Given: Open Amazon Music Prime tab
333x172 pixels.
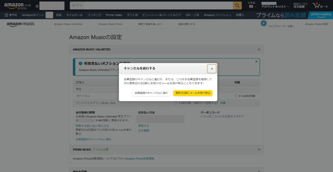Looking at the screenshot, I should [110, 24].
